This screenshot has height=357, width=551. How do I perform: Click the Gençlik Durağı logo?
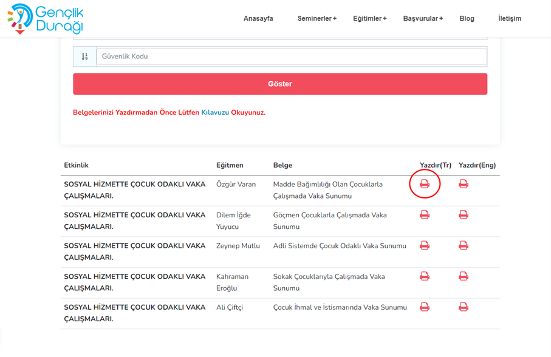click(x=46, y=19)
